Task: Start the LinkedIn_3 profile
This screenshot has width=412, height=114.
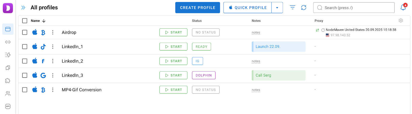Action: tap(173, 75)
